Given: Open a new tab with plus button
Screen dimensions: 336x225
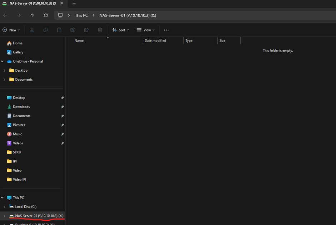Looking at the screenshot, I should click(x=74, y=3).
